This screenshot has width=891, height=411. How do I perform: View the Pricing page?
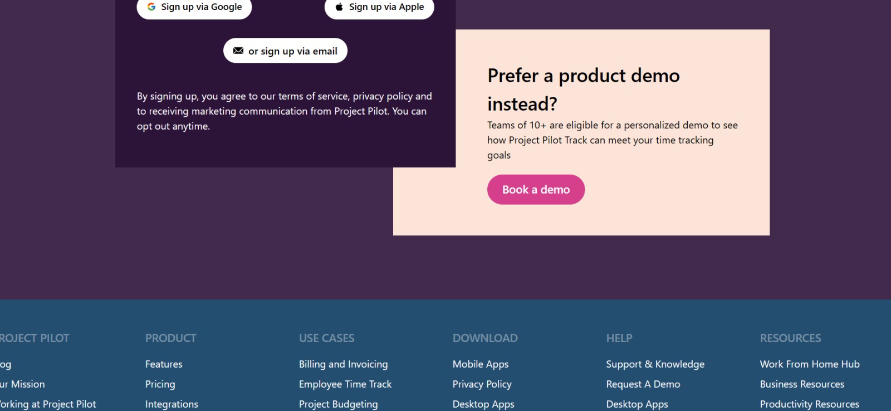160,384
